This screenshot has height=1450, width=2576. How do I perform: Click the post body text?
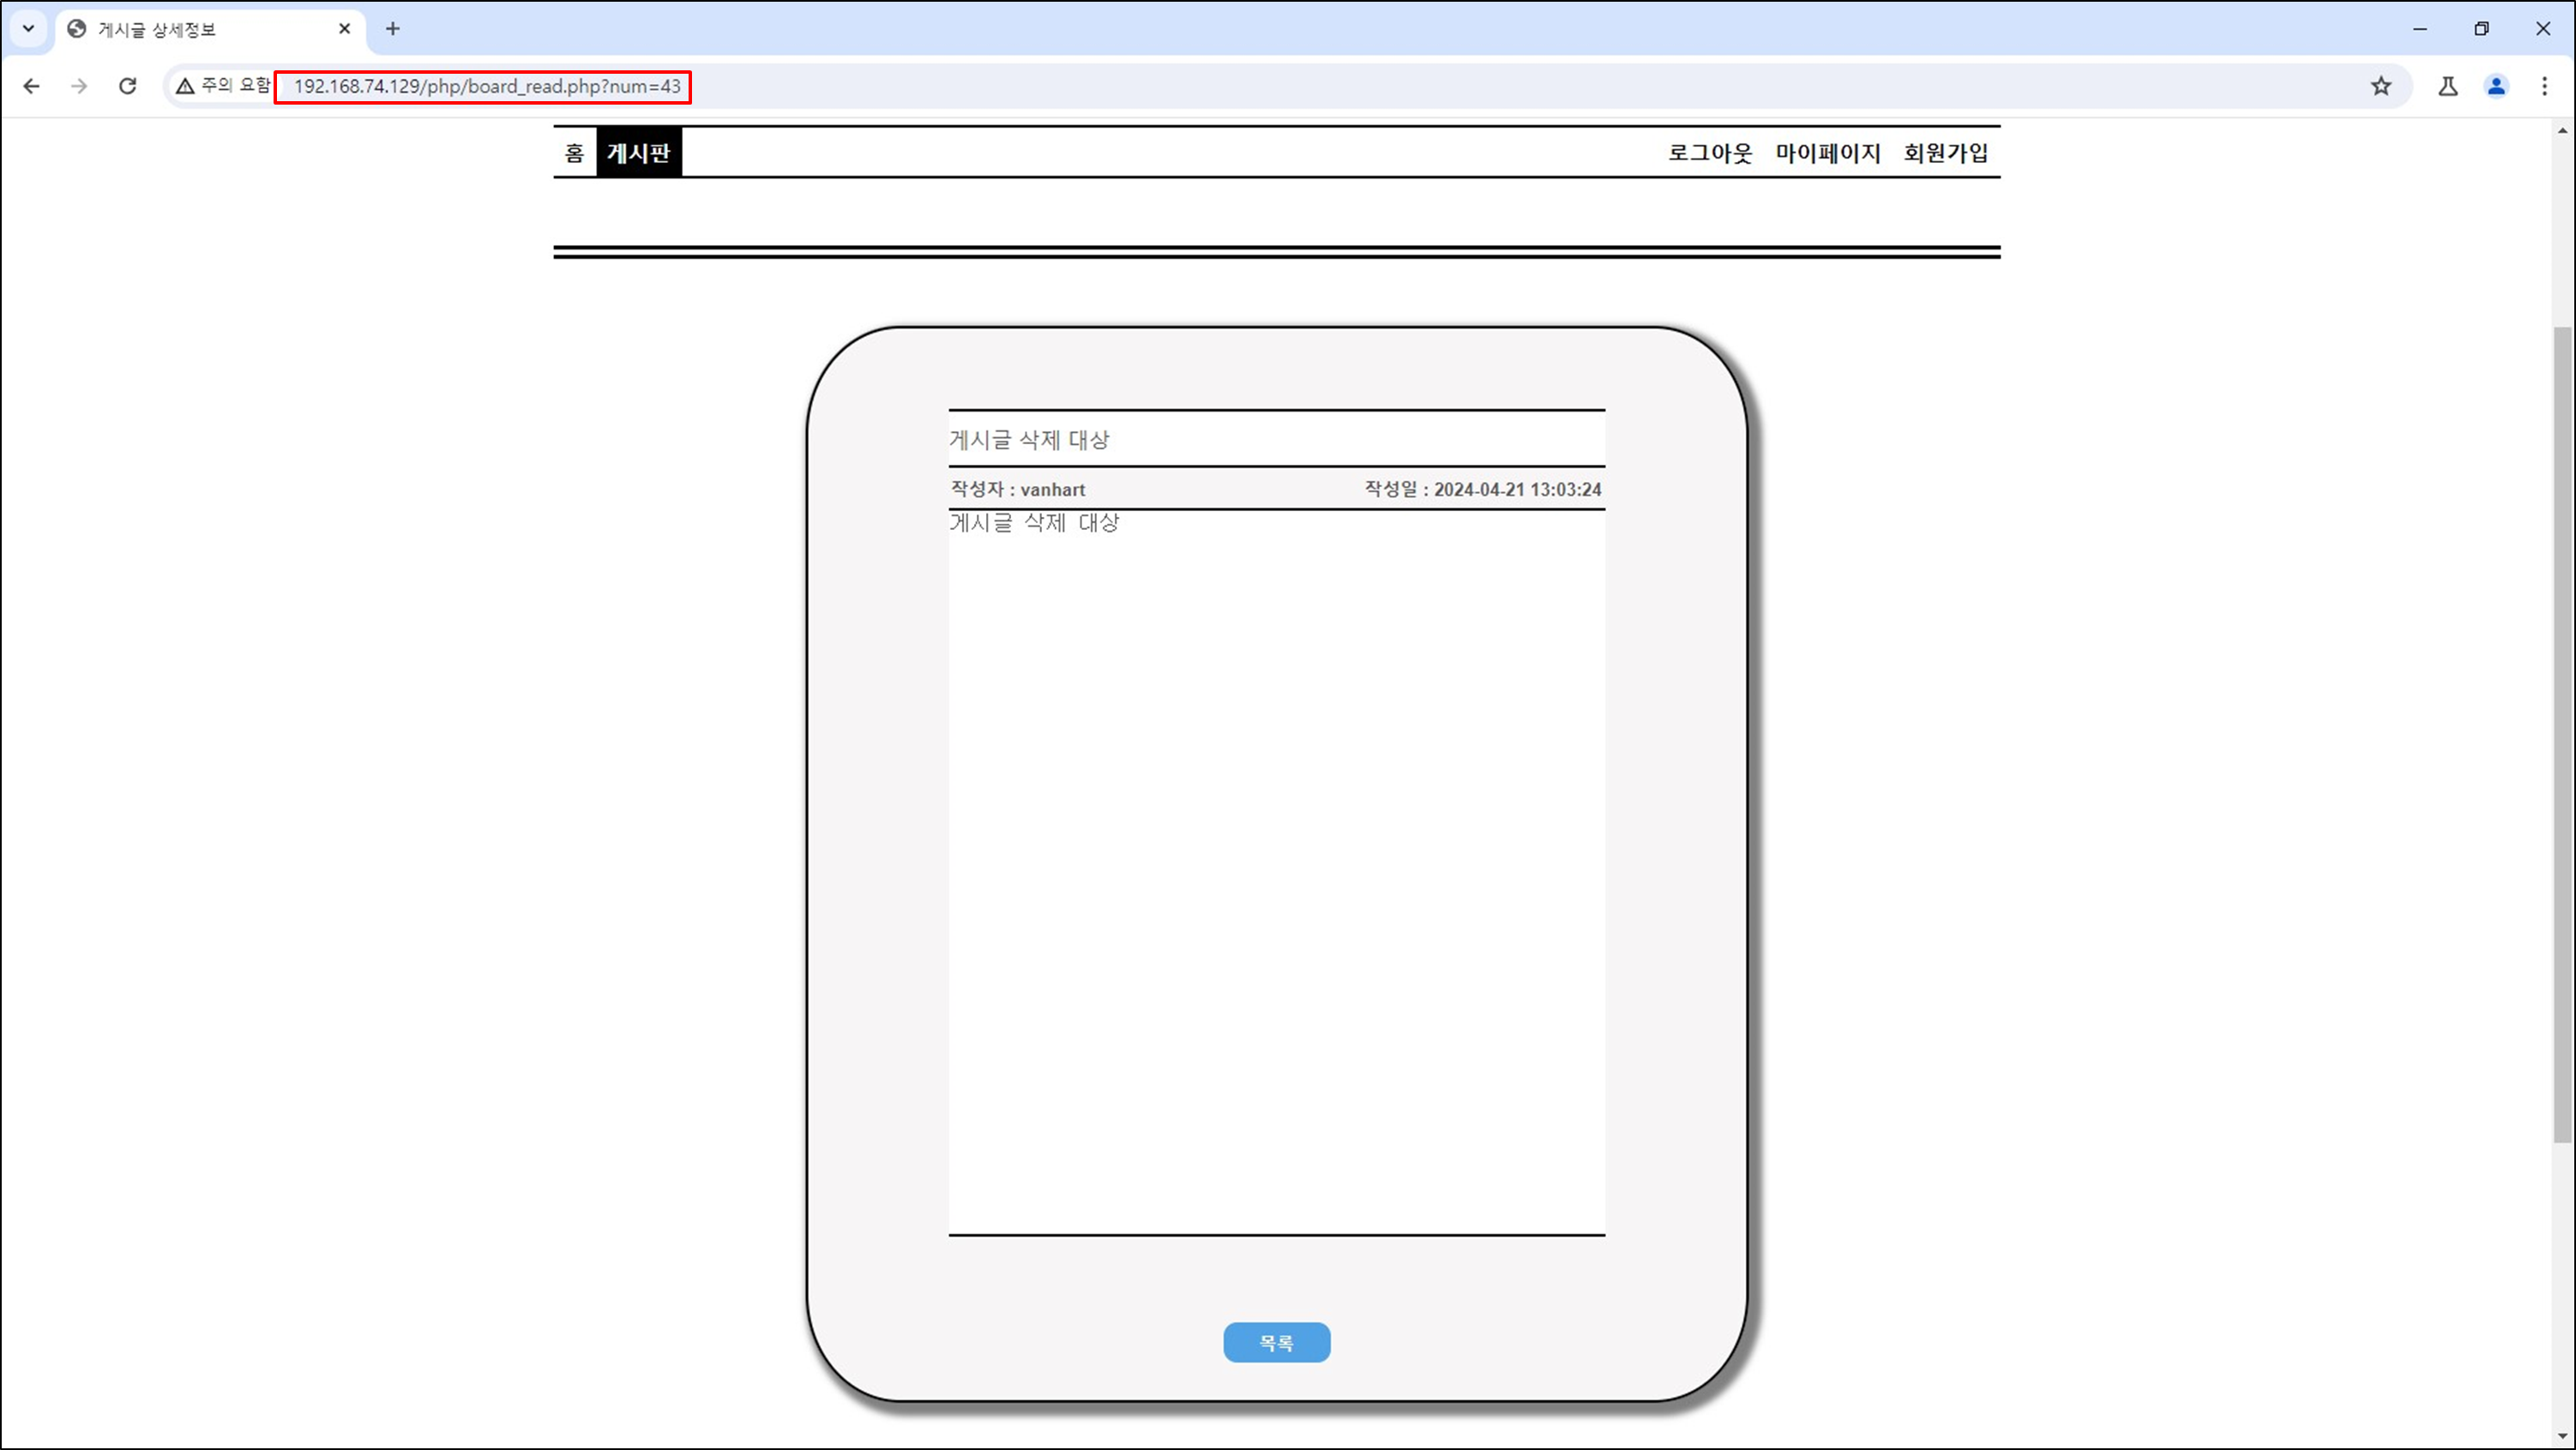(x=1035, y=522)
